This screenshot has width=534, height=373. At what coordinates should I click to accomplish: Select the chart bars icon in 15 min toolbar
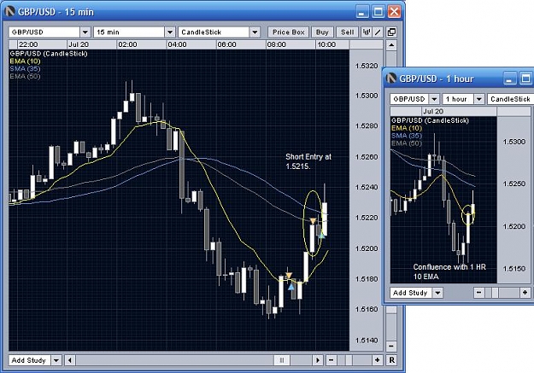pyautogui.click(x=367, y=32)
